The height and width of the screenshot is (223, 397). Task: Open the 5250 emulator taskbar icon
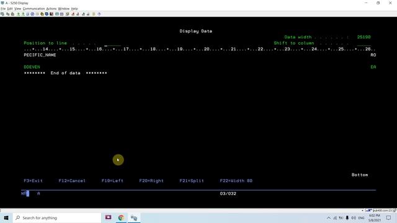pyautogui.click(x=134, y=217)
